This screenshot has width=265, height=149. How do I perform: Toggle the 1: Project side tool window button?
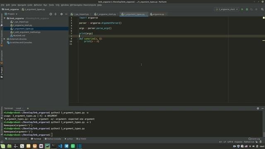point(2,73)
